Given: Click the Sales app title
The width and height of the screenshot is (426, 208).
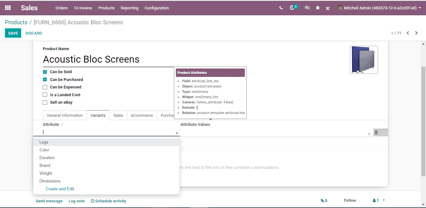Looking at the screenshot, I should (29, 8).
